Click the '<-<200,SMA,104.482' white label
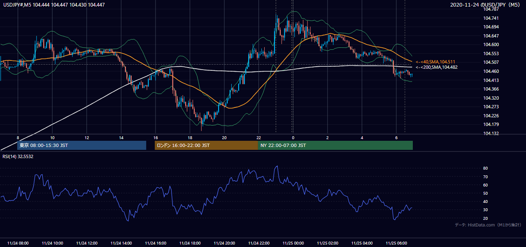Image resolution: width=526 pixels, height=247 pixels. tap(436, 67)
